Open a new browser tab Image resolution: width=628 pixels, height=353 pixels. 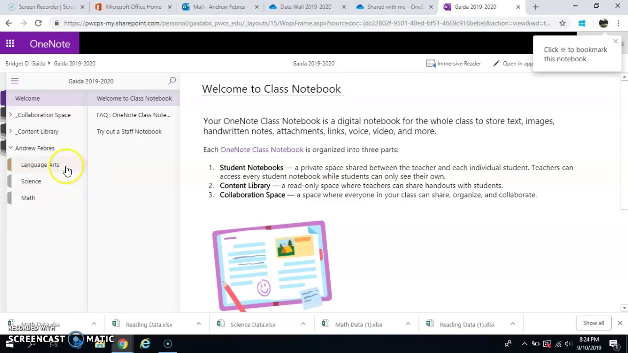coord(535,7)
